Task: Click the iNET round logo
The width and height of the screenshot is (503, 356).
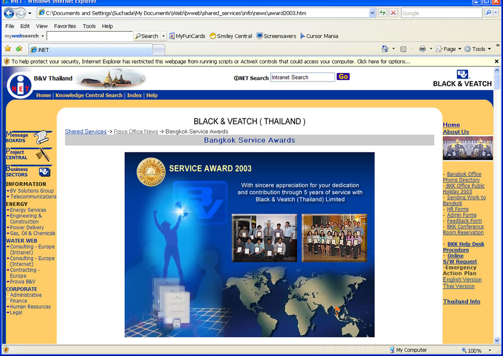Action: (x=20, y=85)
